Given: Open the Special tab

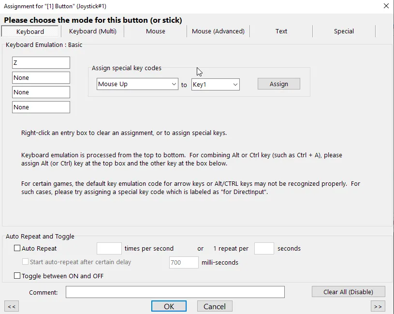Looking at the screenshot, I should [x=344, y=31].
